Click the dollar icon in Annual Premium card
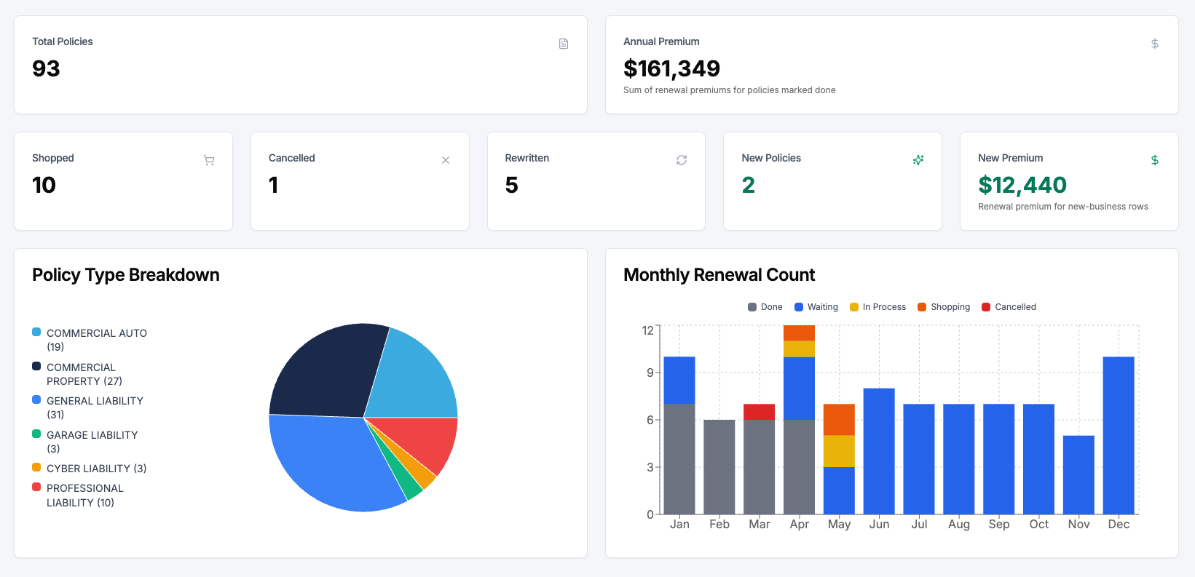1195x577 pixels. (x=1154, y=44)
